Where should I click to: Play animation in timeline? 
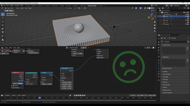pyautogui.click(x=80, y=95)
